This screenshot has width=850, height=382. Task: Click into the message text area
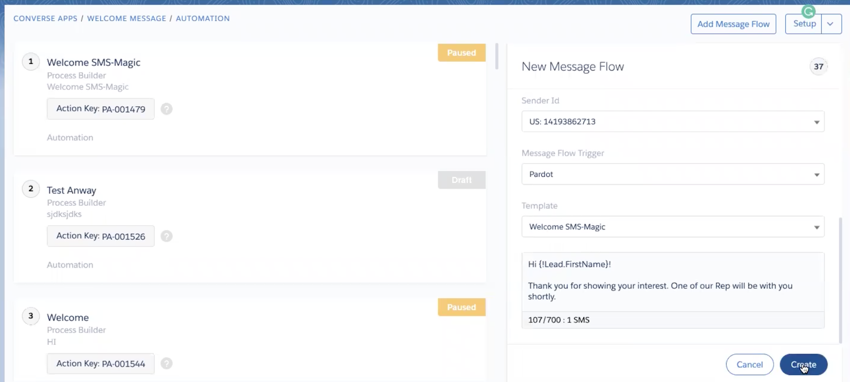[673, 282]
